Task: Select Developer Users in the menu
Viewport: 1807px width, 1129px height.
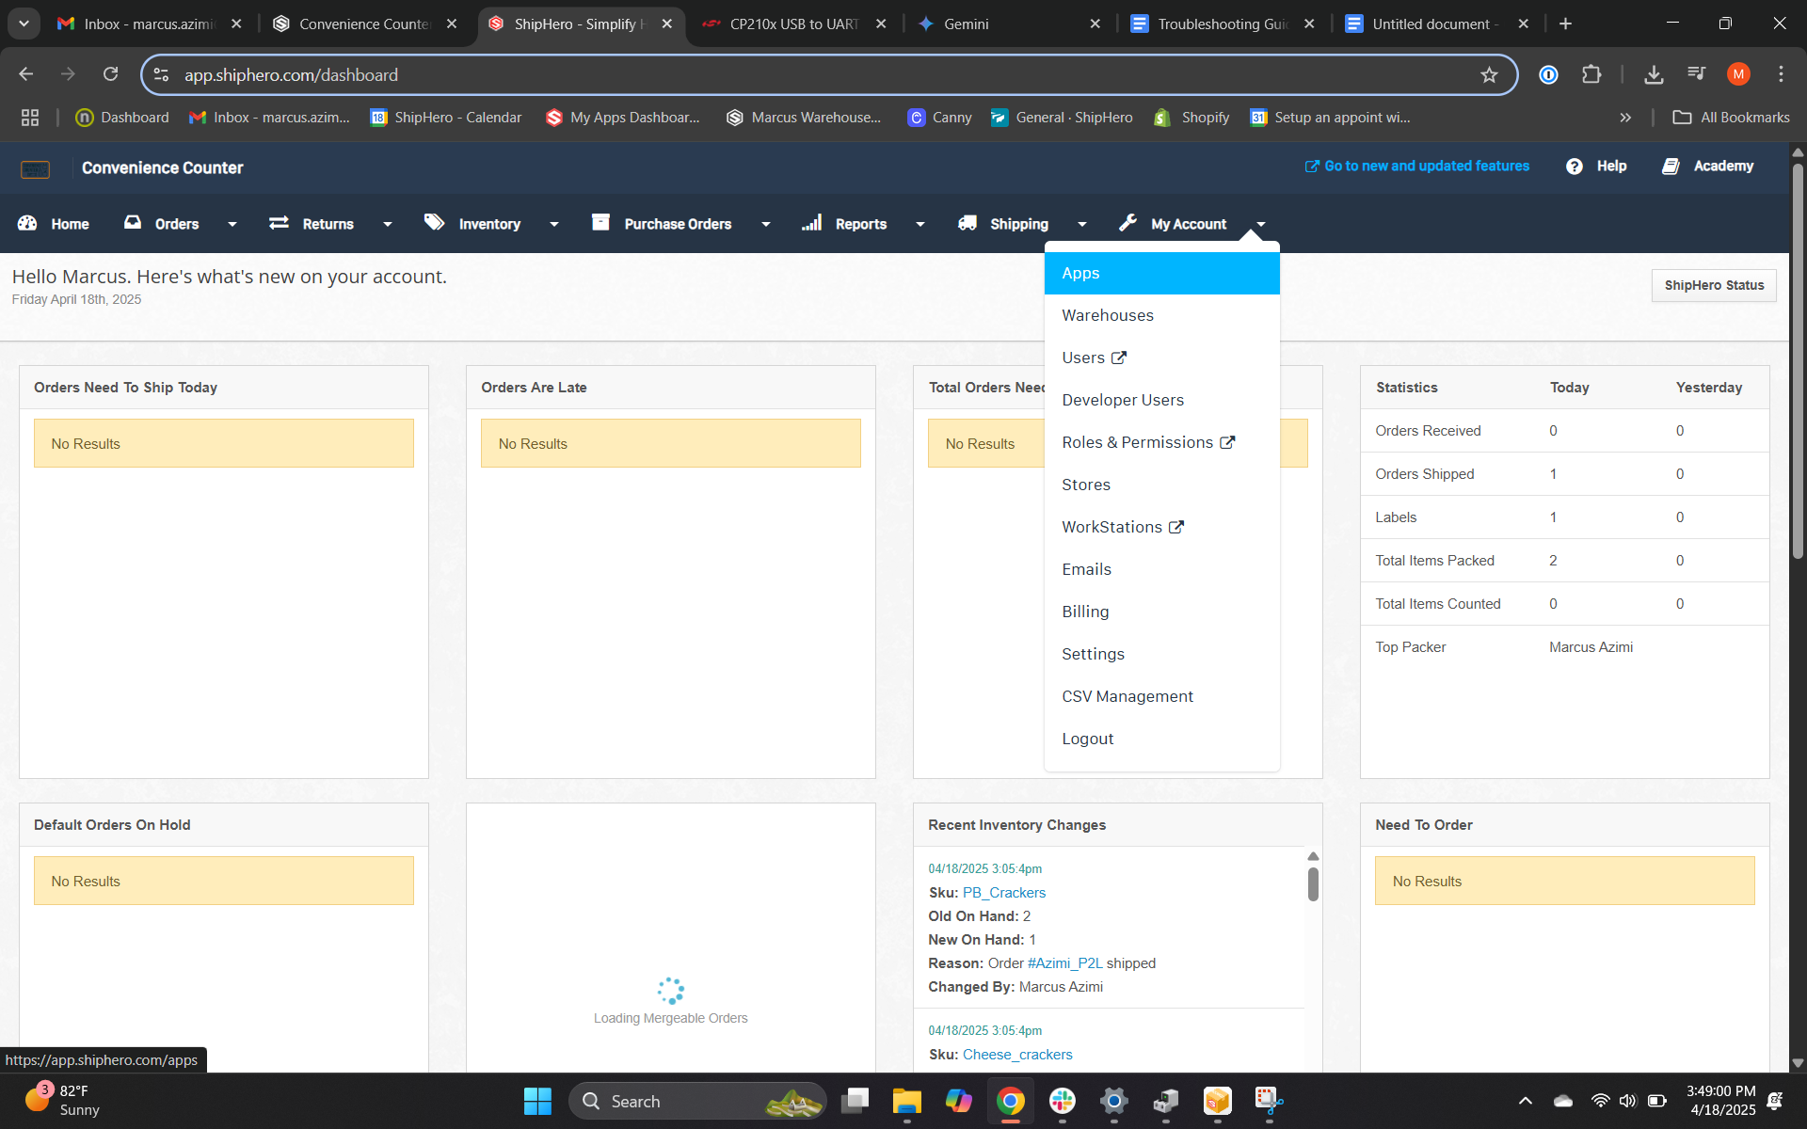Action: click(x=1161, y=400)
